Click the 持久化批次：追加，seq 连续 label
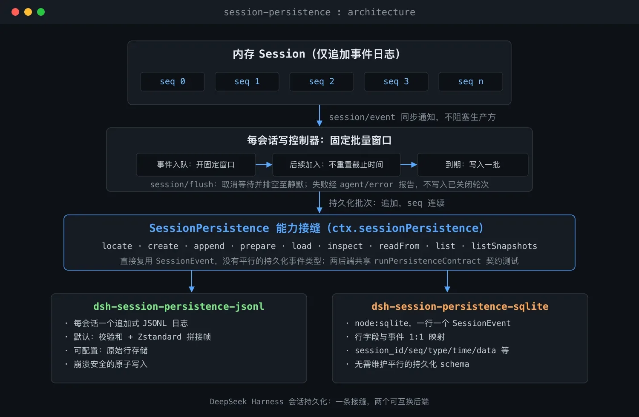 (387, 203)
